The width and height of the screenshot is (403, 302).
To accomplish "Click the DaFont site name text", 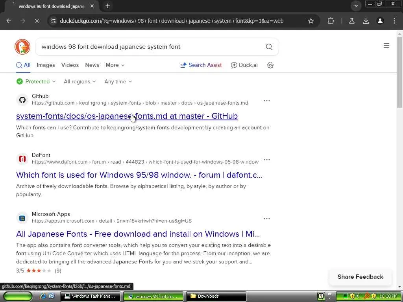I will (x=41, y=155).
